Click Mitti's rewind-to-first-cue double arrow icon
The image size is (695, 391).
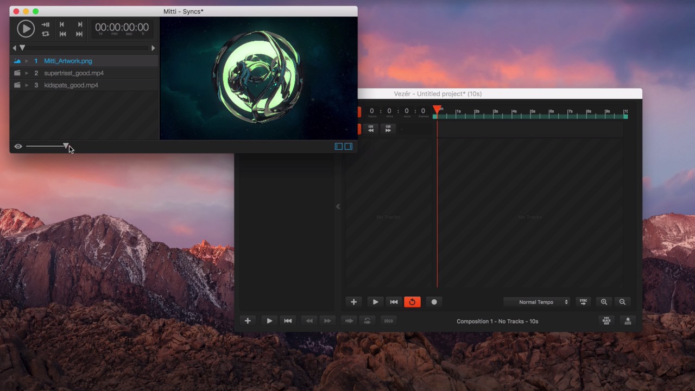point(62,34)
